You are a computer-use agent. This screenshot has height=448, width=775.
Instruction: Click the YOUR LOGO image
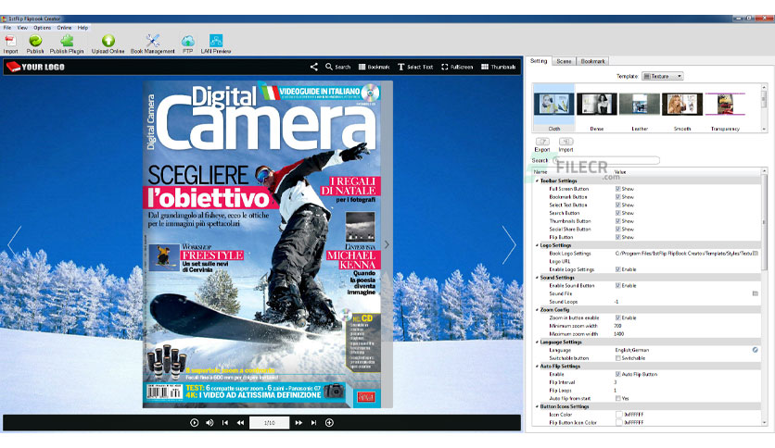[35, 67]
